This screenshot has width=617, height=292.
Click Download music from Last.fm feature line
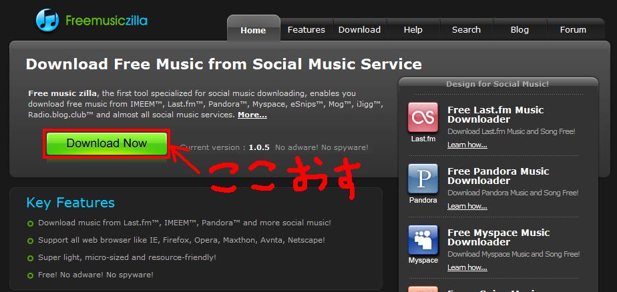184,223
